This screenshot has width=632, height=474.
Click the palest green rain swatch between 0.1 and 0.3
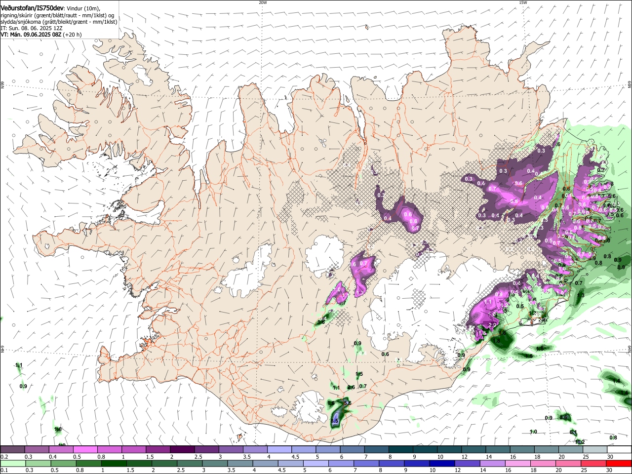pos(13,463)
